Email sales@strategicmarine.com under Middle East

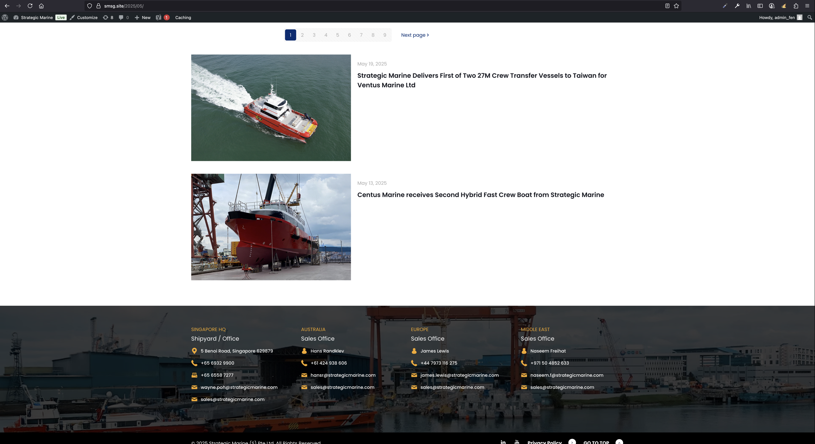coord(562,387)
